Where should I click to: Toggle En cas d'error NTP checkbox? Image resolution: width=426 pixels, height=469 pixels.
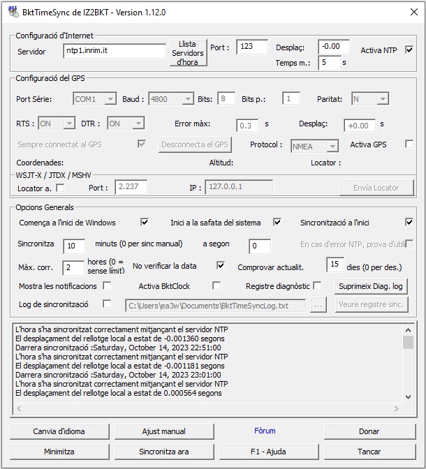pos(409,244)
